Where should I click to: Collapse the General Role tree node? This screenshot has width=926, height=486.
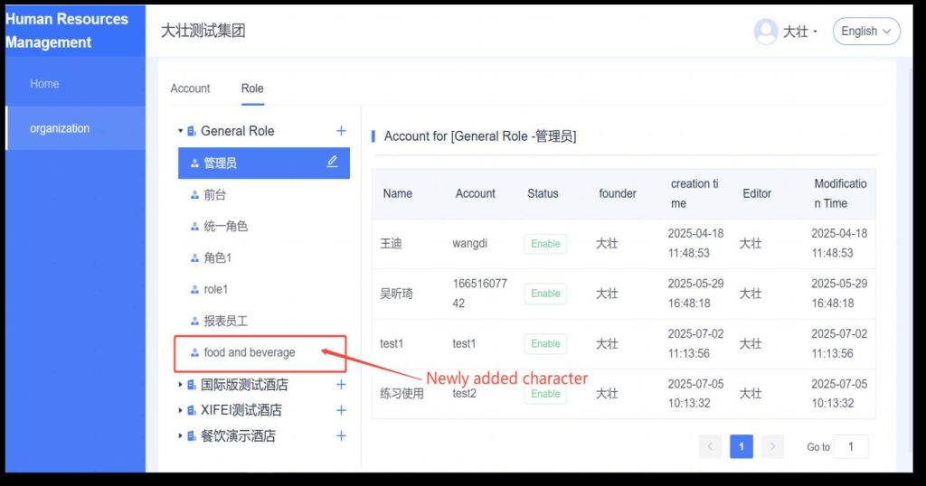(x=181, y=131)
